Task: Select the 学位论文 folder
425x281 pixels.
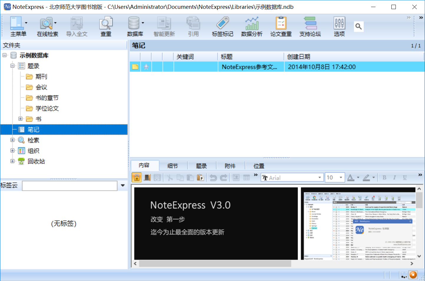Action: click(47, 108)
